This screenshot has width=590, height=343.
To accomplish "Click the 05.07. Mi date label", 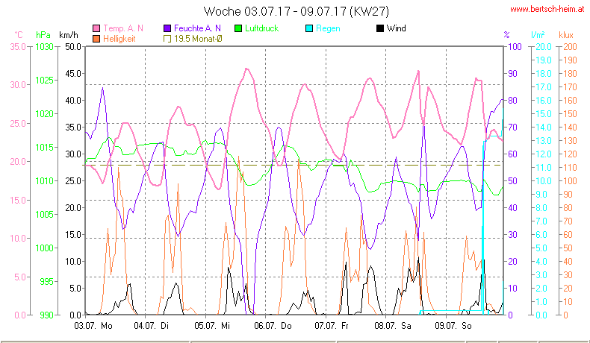I will 214,325.
